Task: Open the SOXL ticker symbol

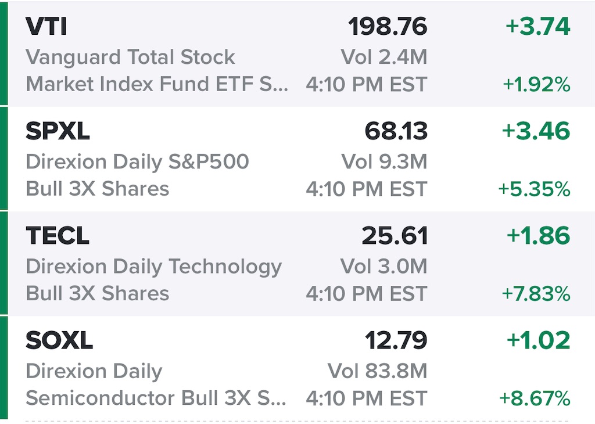Action: point(59,341)
